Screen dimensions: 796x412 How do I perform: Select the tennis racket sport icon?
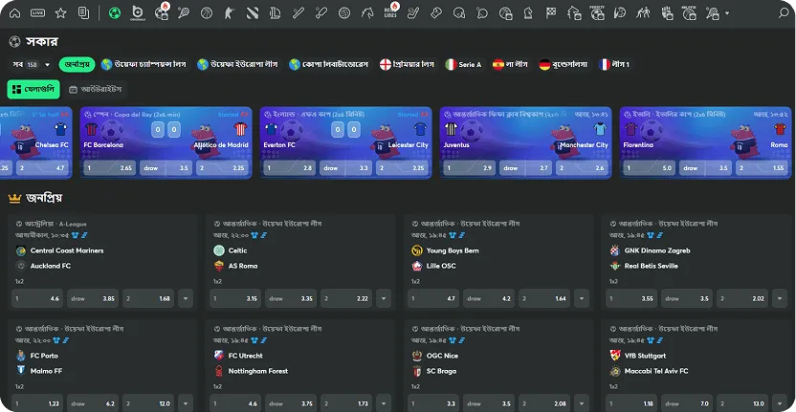184,13
